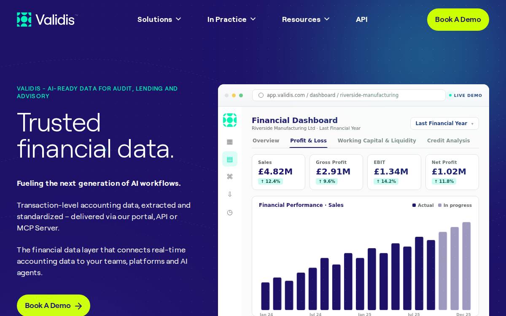The image size is (506, 316).
Task: Expand the Solutions chevron arrow
Action: [178, 19]
